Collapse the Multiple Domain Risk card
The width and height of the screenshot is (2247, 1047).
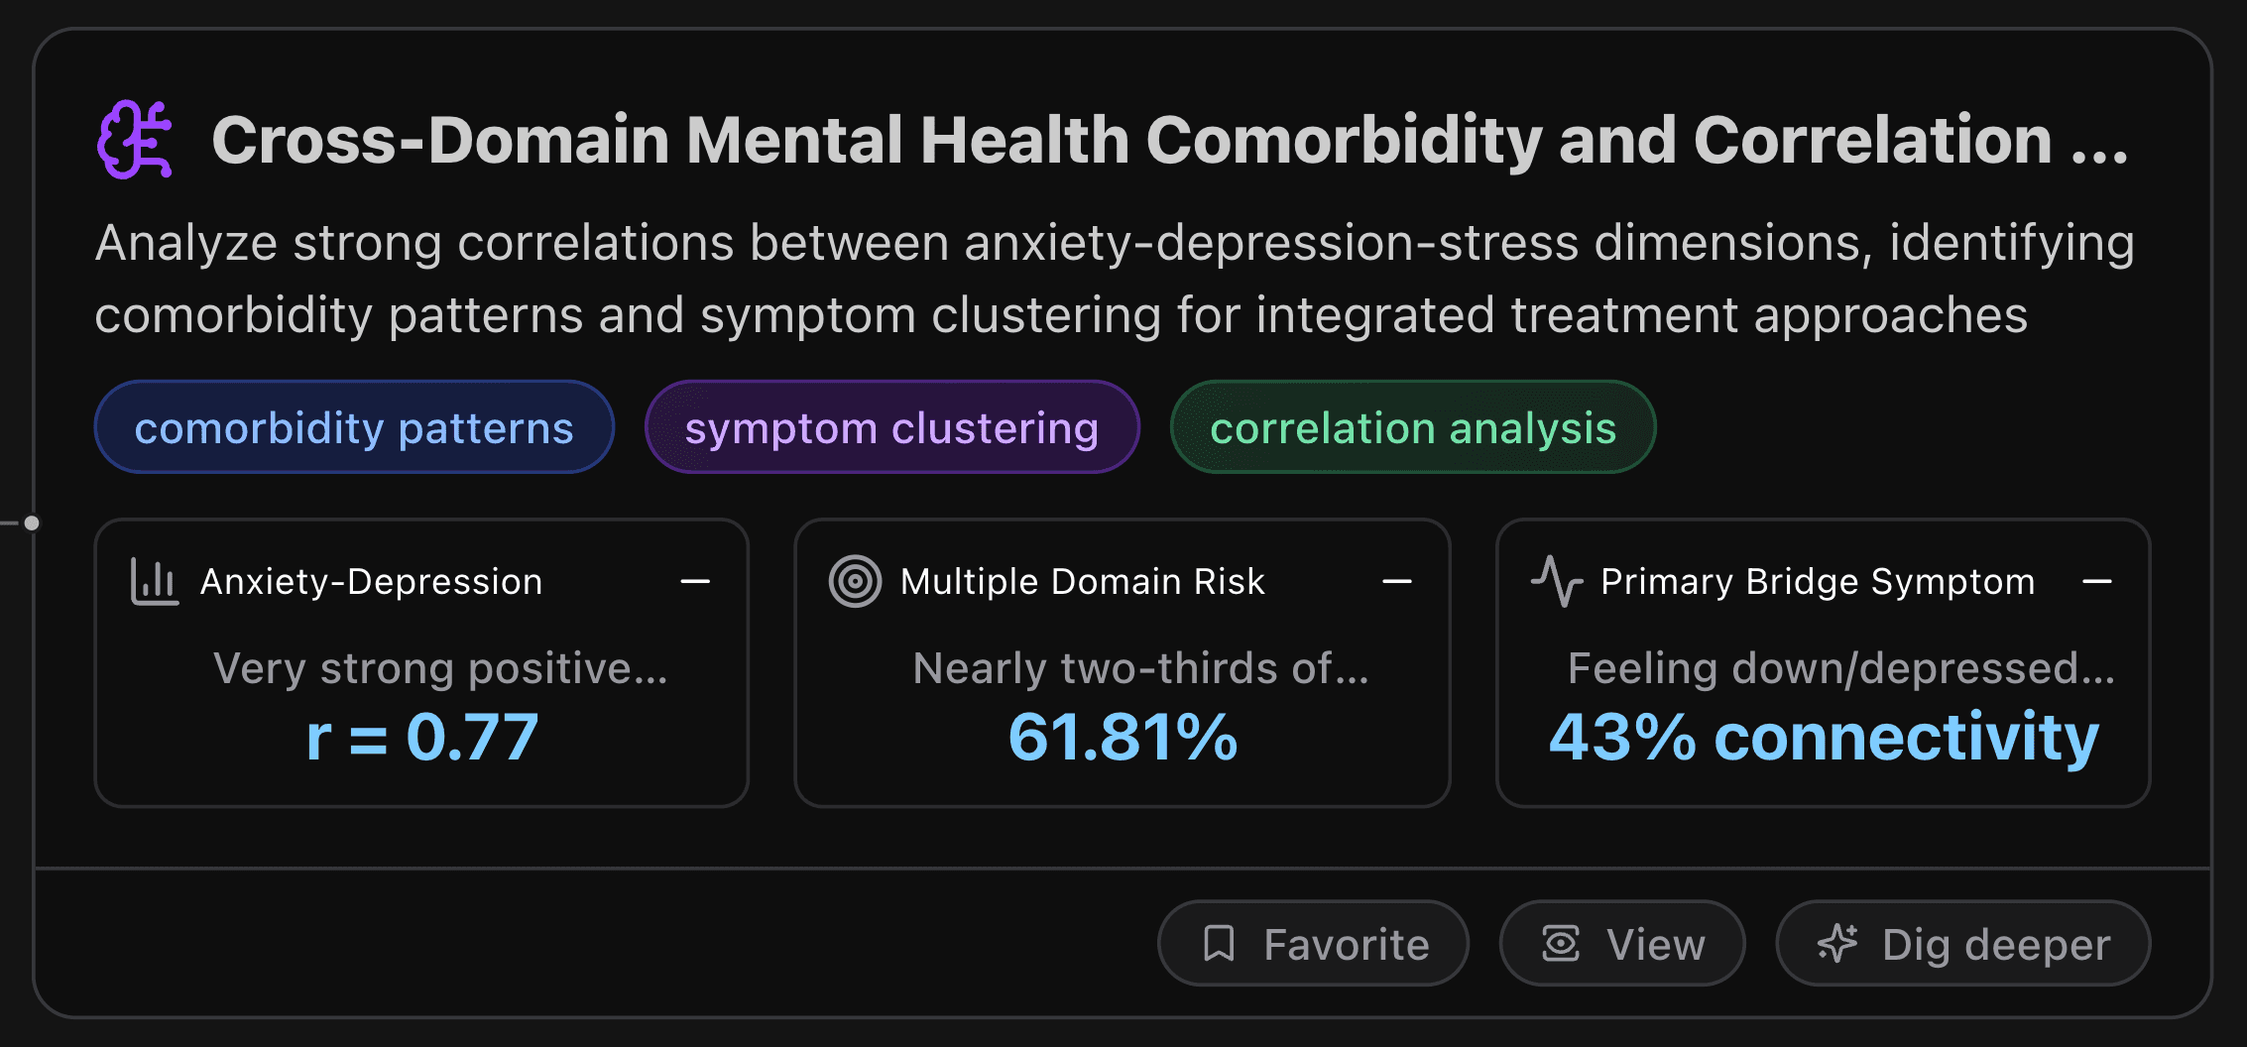[x=1398, y=581]
